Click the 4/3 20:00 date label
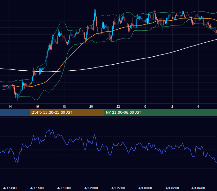 coord(91,188)
